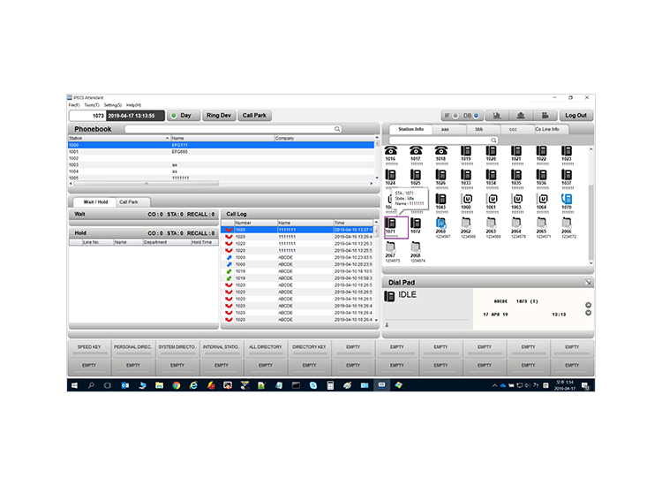This screenshot has height=486, width=662.
Task: Click station 2068 icon
Action: coord(415,247)
